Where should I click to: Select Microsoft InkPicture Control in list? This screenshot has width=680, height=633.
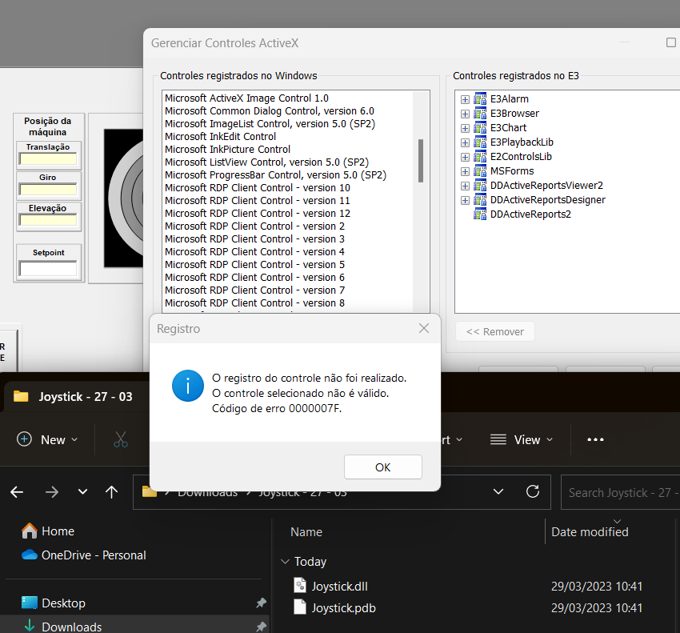228,150
